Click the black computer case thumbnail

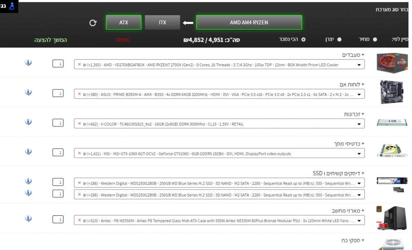pyautogui.click(x=392, y=218)
